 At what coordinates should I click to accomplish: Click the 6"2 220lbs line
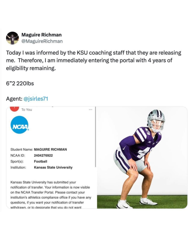(x=20, y=84)
